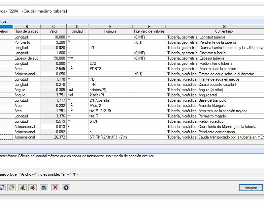Screen dimensions: 264x201
Task: Select formula cell 'ST/P'
Action: 111,121
